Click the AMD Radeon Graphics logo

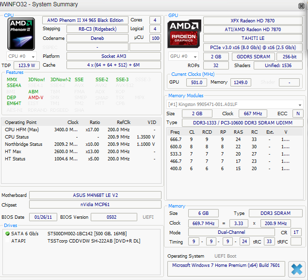pos(184,34)
